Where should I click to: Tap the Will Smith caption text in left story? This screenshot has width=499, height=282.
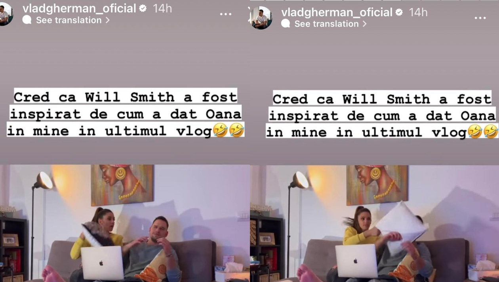pos(126,114)
